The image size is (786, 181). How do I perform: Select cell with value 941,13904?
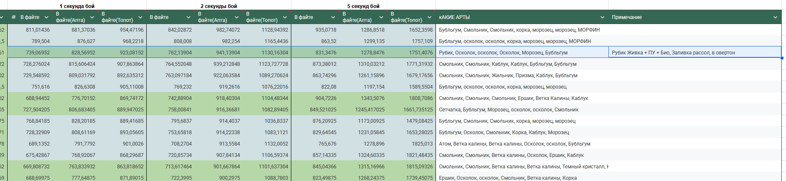coord(219,53)
